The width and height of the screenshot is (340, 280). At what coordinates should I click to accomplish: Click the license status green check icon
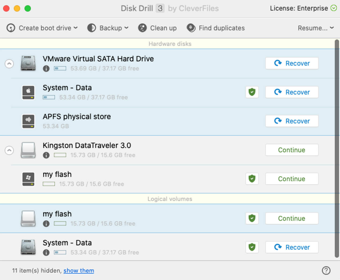334,8
